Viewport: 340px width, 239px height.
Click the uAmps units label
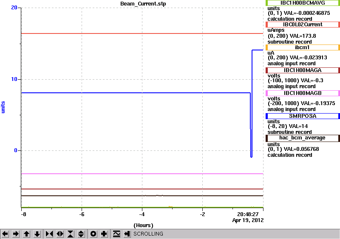[x=276, y=30]
